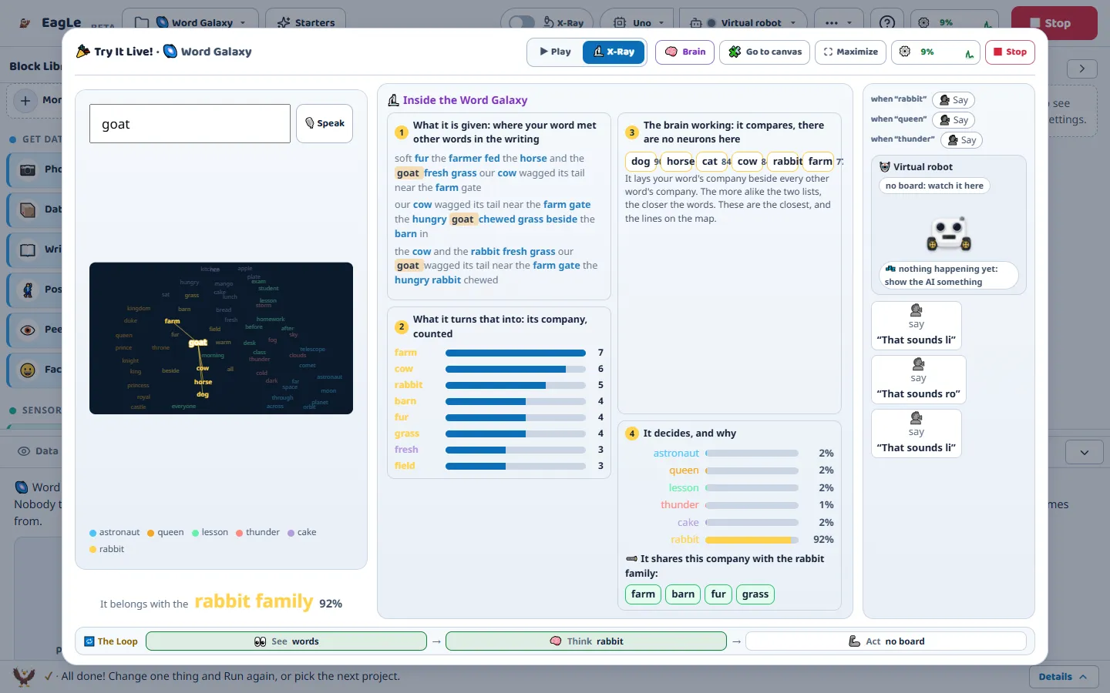Open the Virtual robot dropdown

743,22
